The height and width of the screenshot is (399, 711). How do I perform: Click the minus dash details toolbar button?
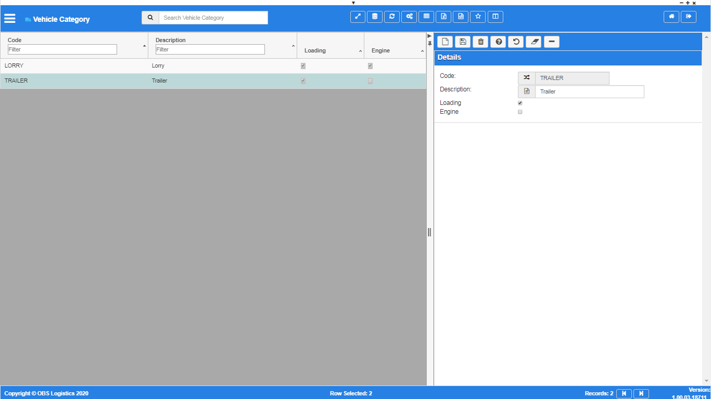[552, 42]
